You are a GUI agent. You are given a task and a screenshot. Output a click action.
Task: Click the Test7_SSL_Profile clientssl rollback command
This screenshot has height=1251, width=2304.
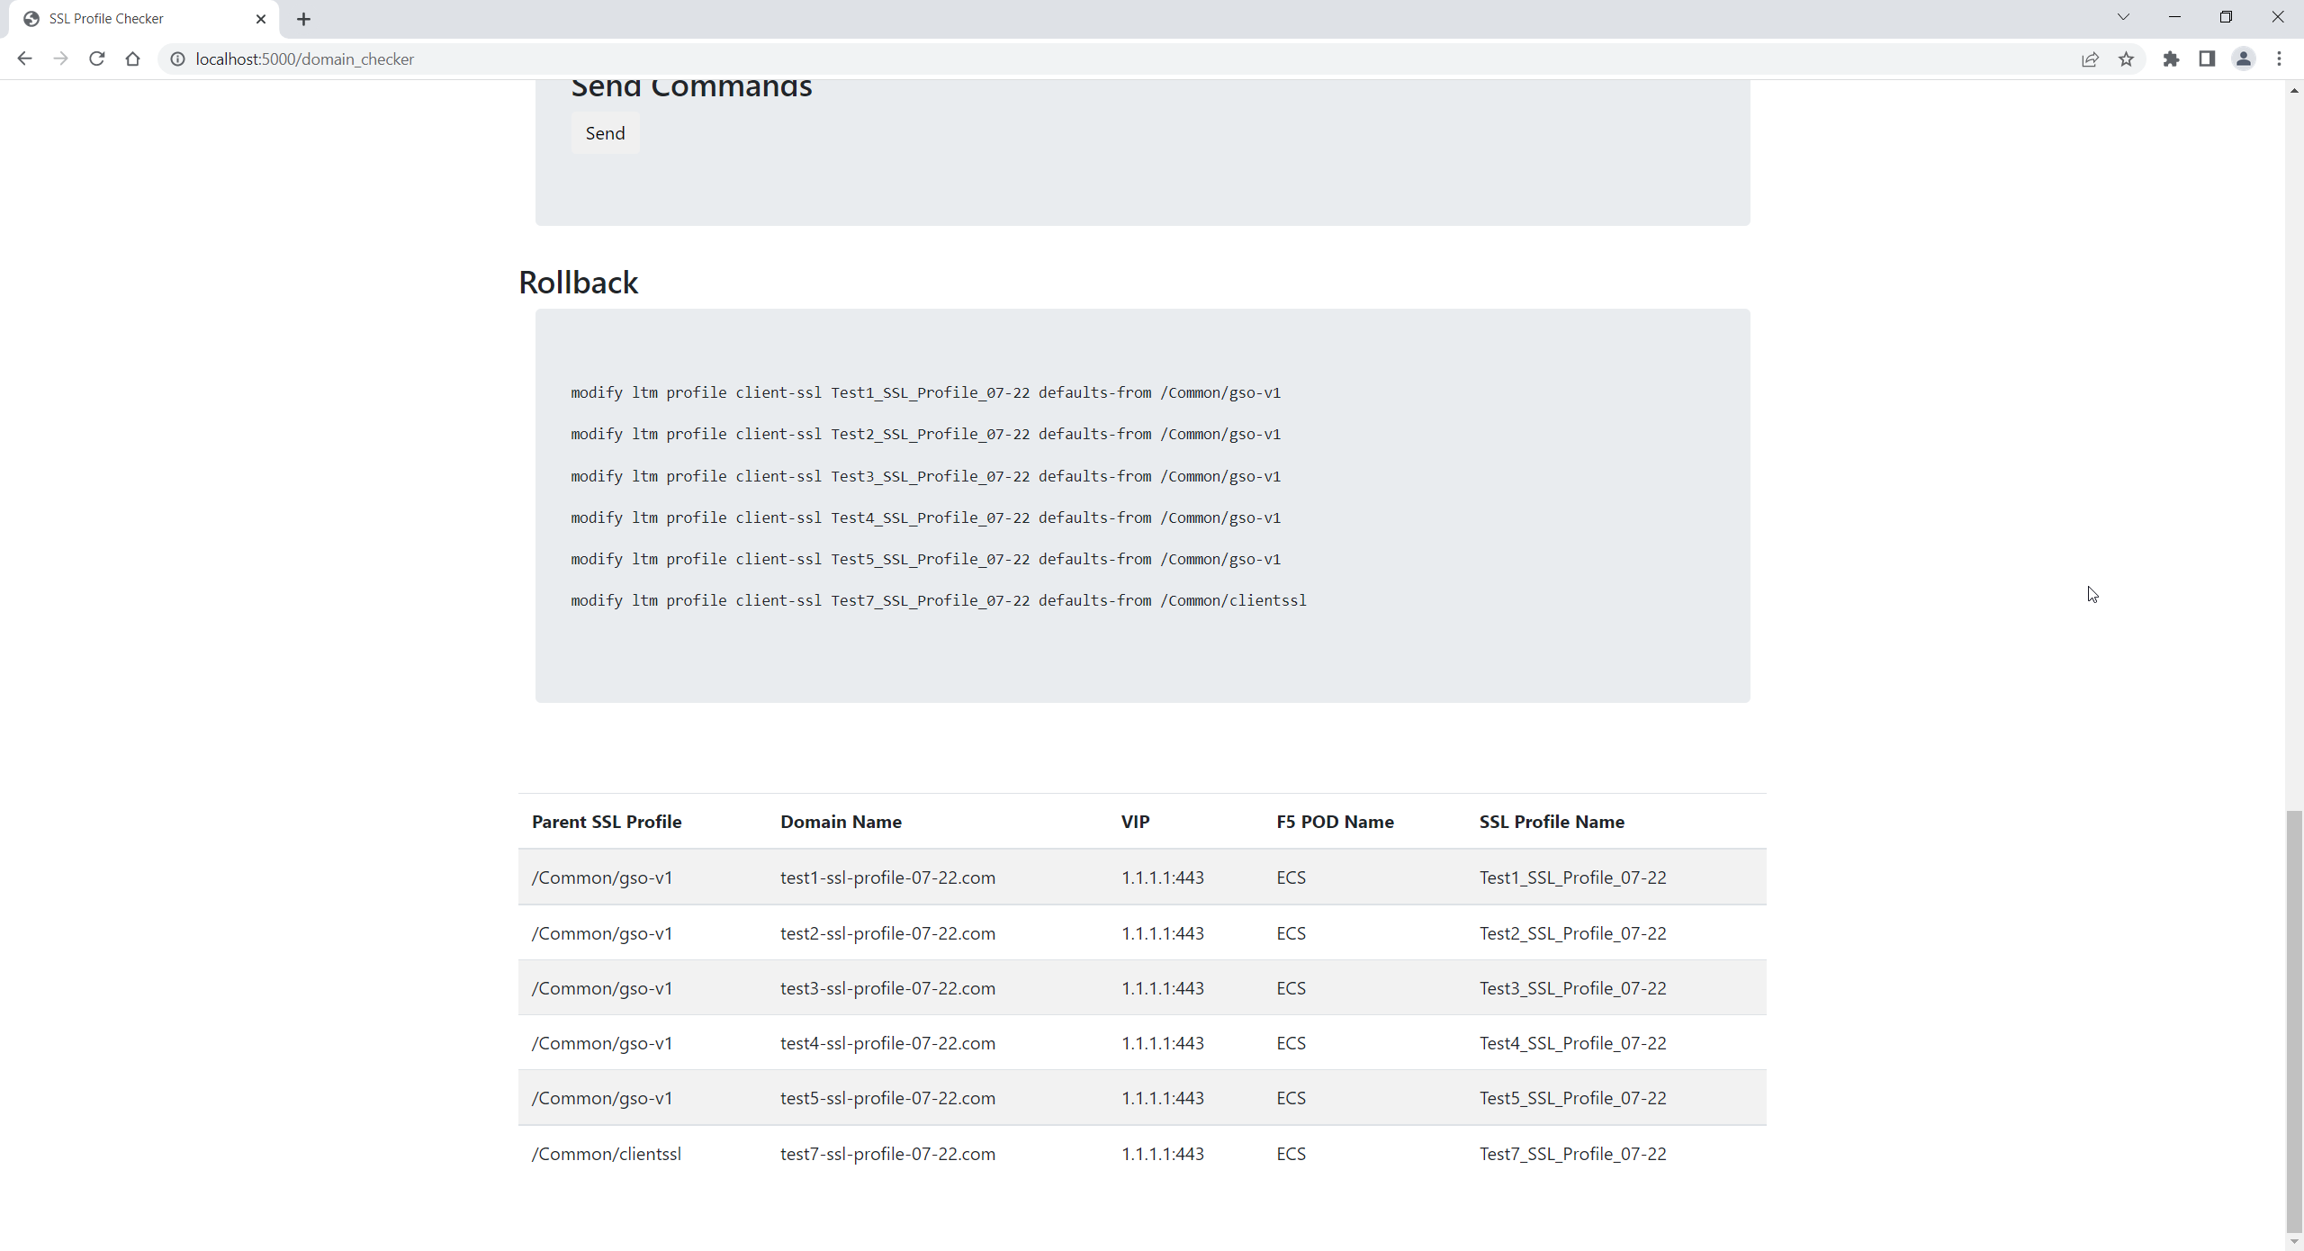pos(939,600)
